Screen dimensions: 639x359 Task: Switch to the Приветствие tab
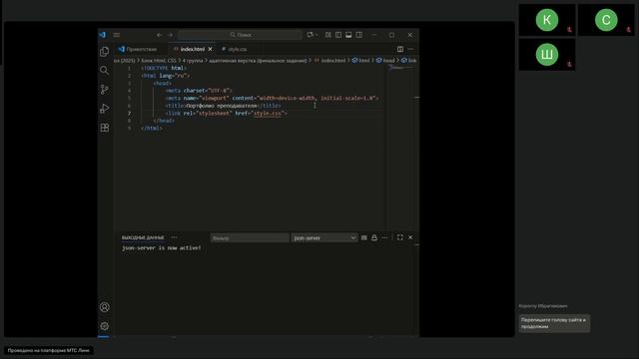pyautogui.click(x=141, y=49)
